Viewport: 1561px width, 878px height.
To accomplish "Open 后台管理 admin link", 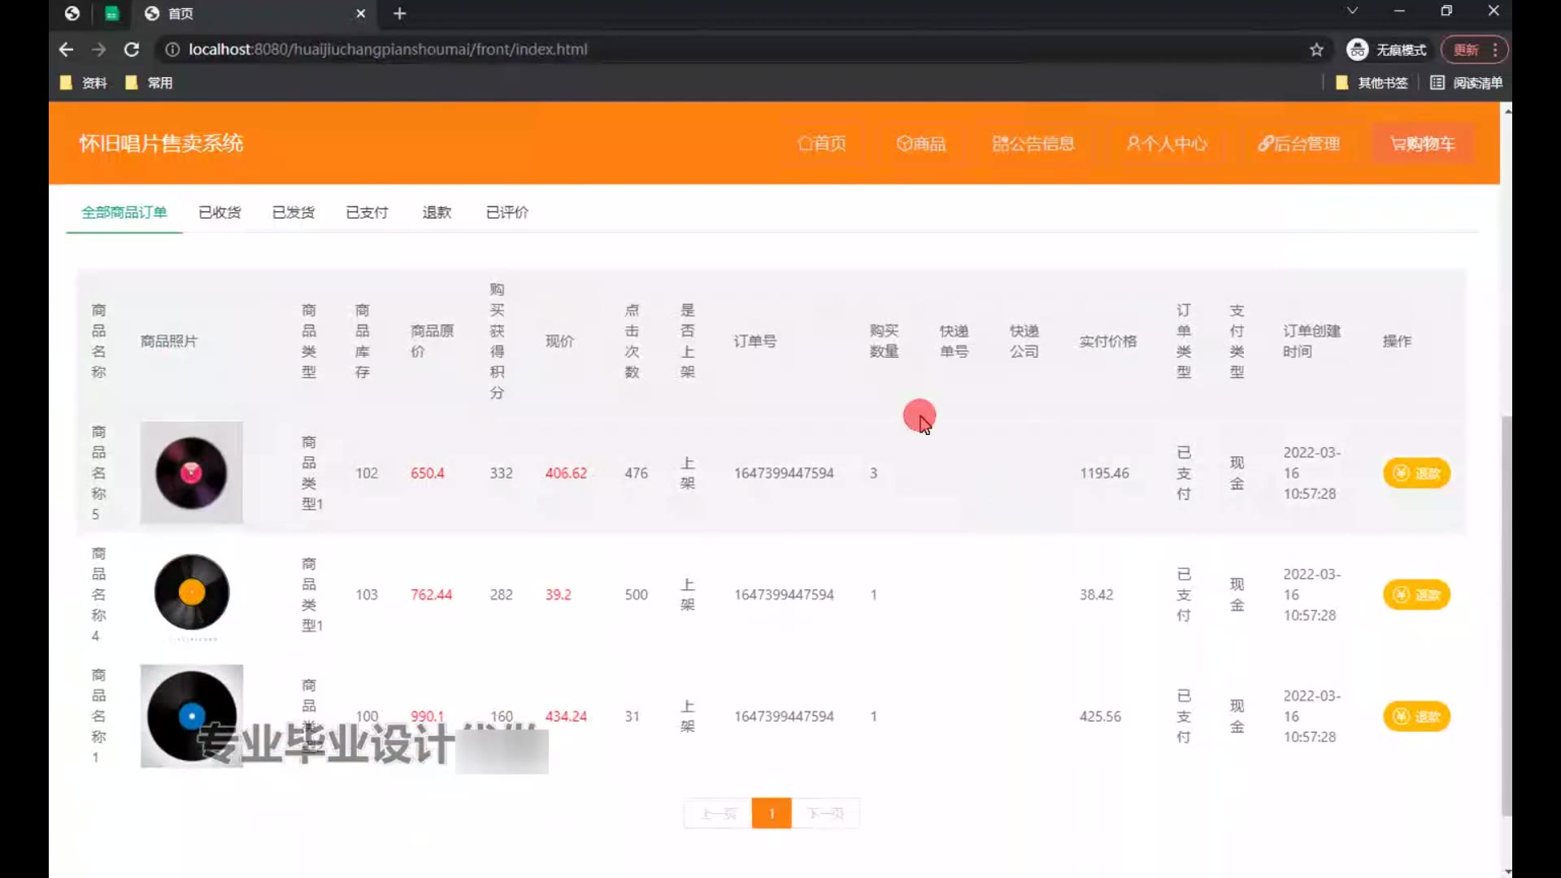I will pyautogui.click(x=1298, y=144).
